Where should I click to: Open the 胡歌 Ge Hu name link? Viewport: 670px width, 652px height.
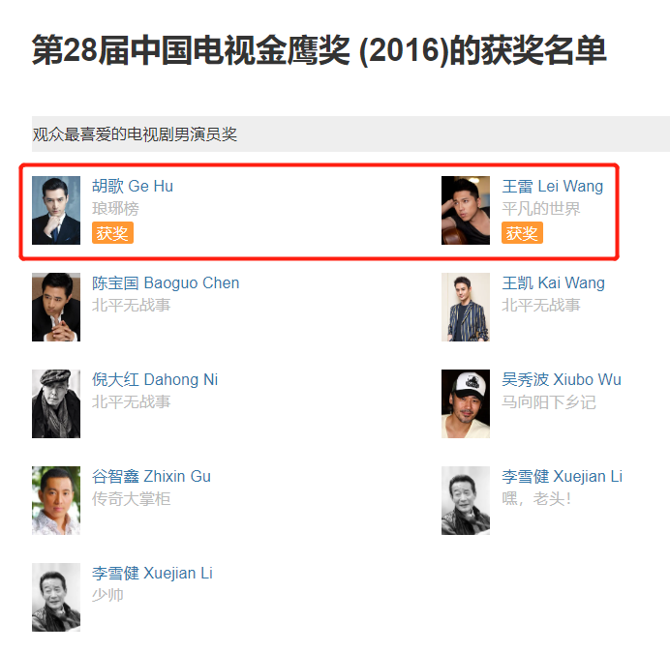pyautogui.click(x=133, y=186)
